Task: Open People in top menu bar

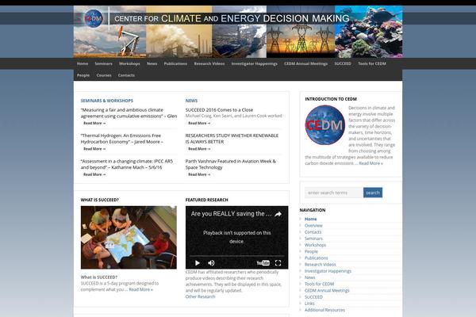Action: tap(83, 75)
